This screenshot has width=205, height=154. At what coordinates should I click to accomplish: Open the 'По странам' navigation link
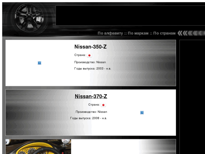pyautogui.click(x=164, y=33)
